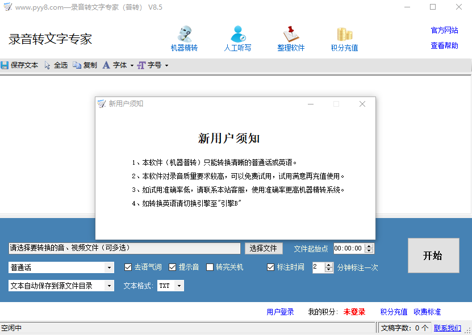Click the 字号 font size icon
Viewport: 472px width, 335px height.
pos(141,65)
